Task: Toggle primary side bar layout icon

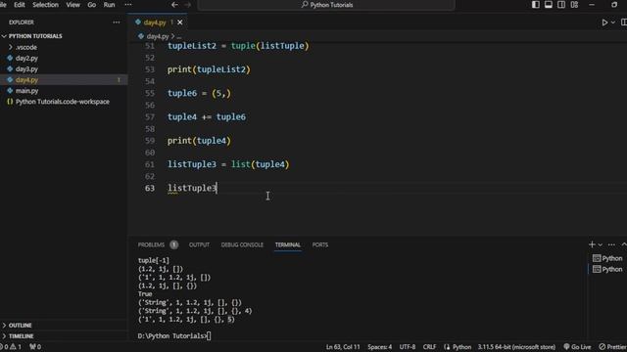Action: pyautogui.click(x=536, y=5)
